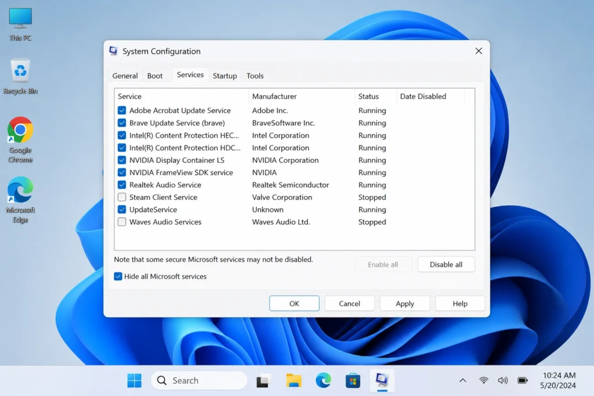Open the volume speaker icon
The image size is (594, 396).
click(x=503, y=380)
